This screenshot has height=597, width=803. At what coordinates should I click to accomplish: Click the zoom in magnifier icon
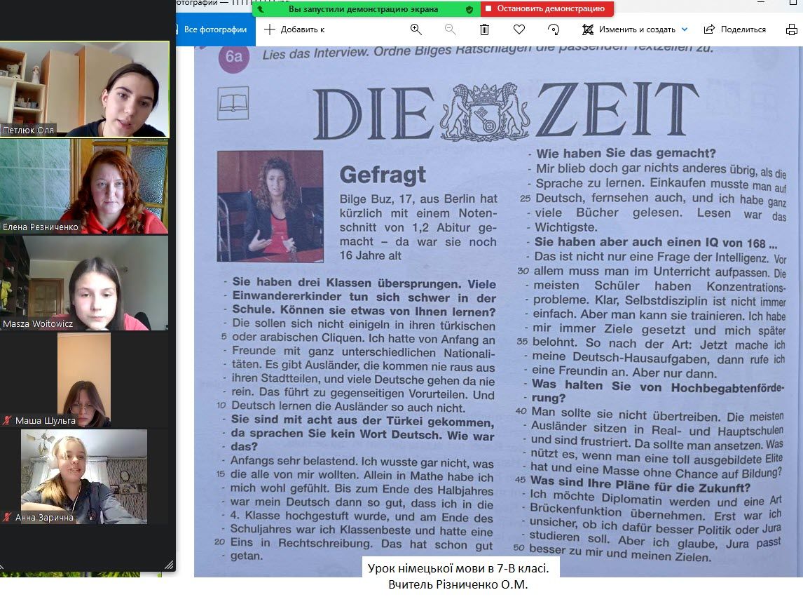[416, 29]
